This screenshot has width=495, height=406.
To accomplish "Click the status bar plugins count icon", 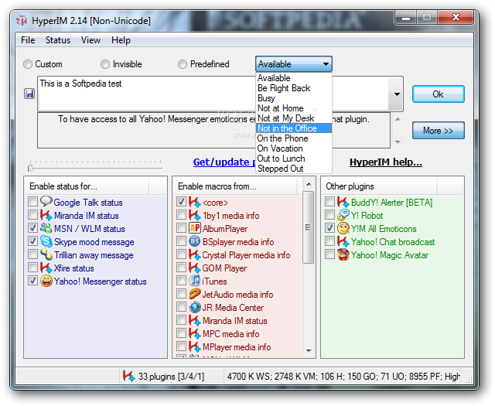I will (129, 376).
